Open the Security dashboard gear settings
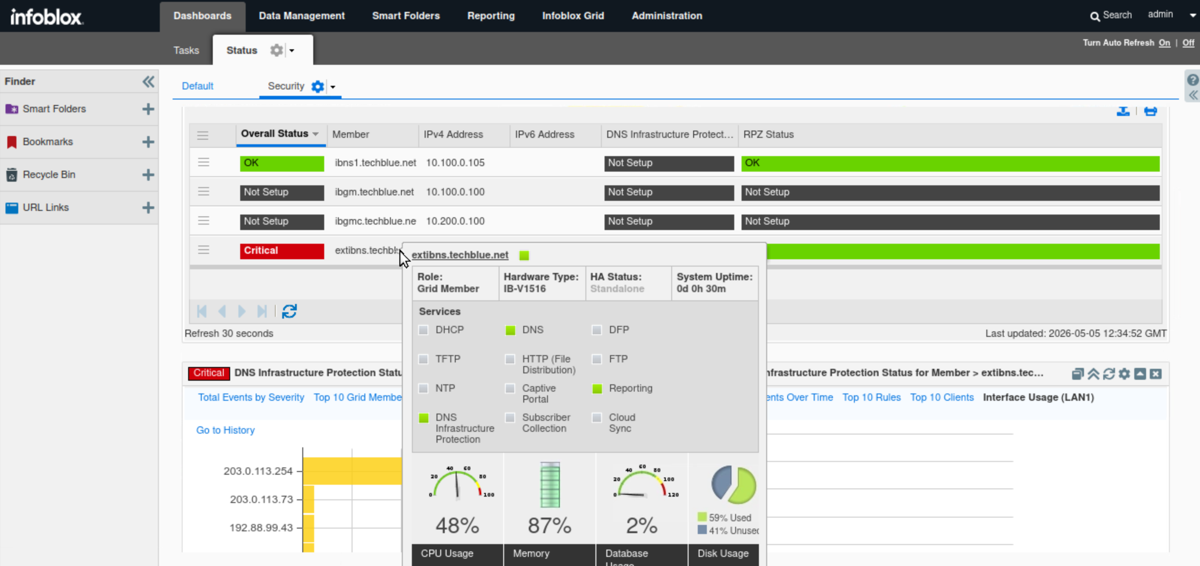The height and width of the screenshot is (566, 1200). [318, 87]
